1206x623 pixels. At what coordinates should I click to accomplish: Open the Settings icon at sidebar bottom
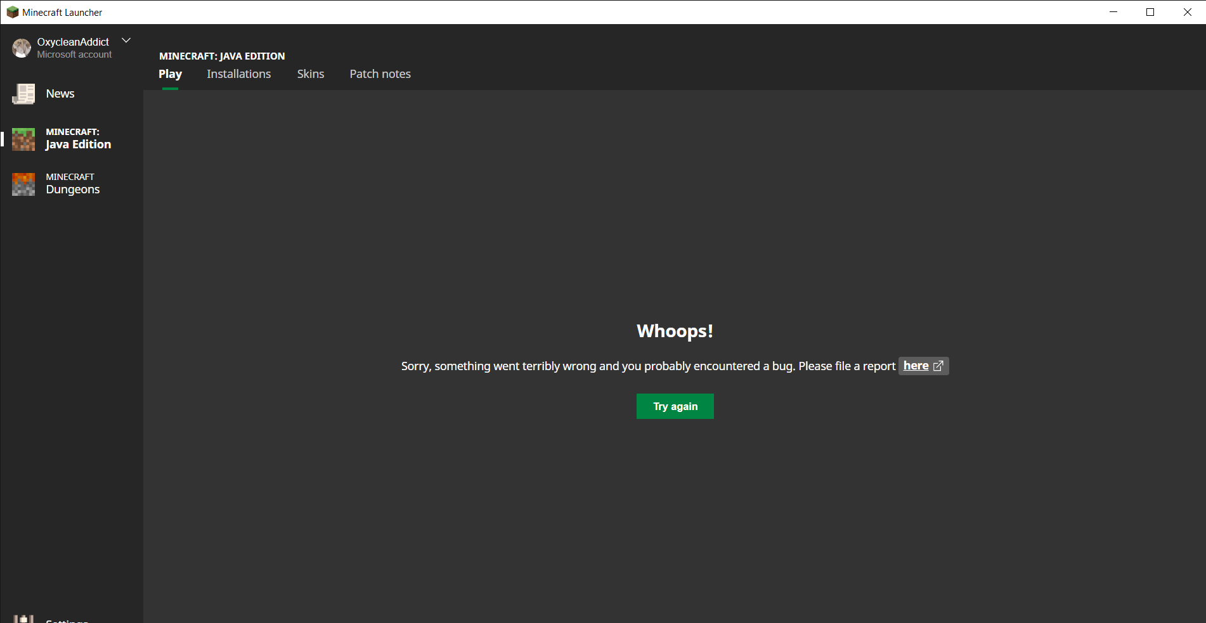click(x=23, y=619)
